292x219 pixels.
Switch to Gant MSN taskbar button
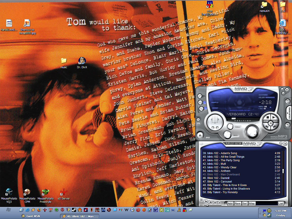(31, 216)
